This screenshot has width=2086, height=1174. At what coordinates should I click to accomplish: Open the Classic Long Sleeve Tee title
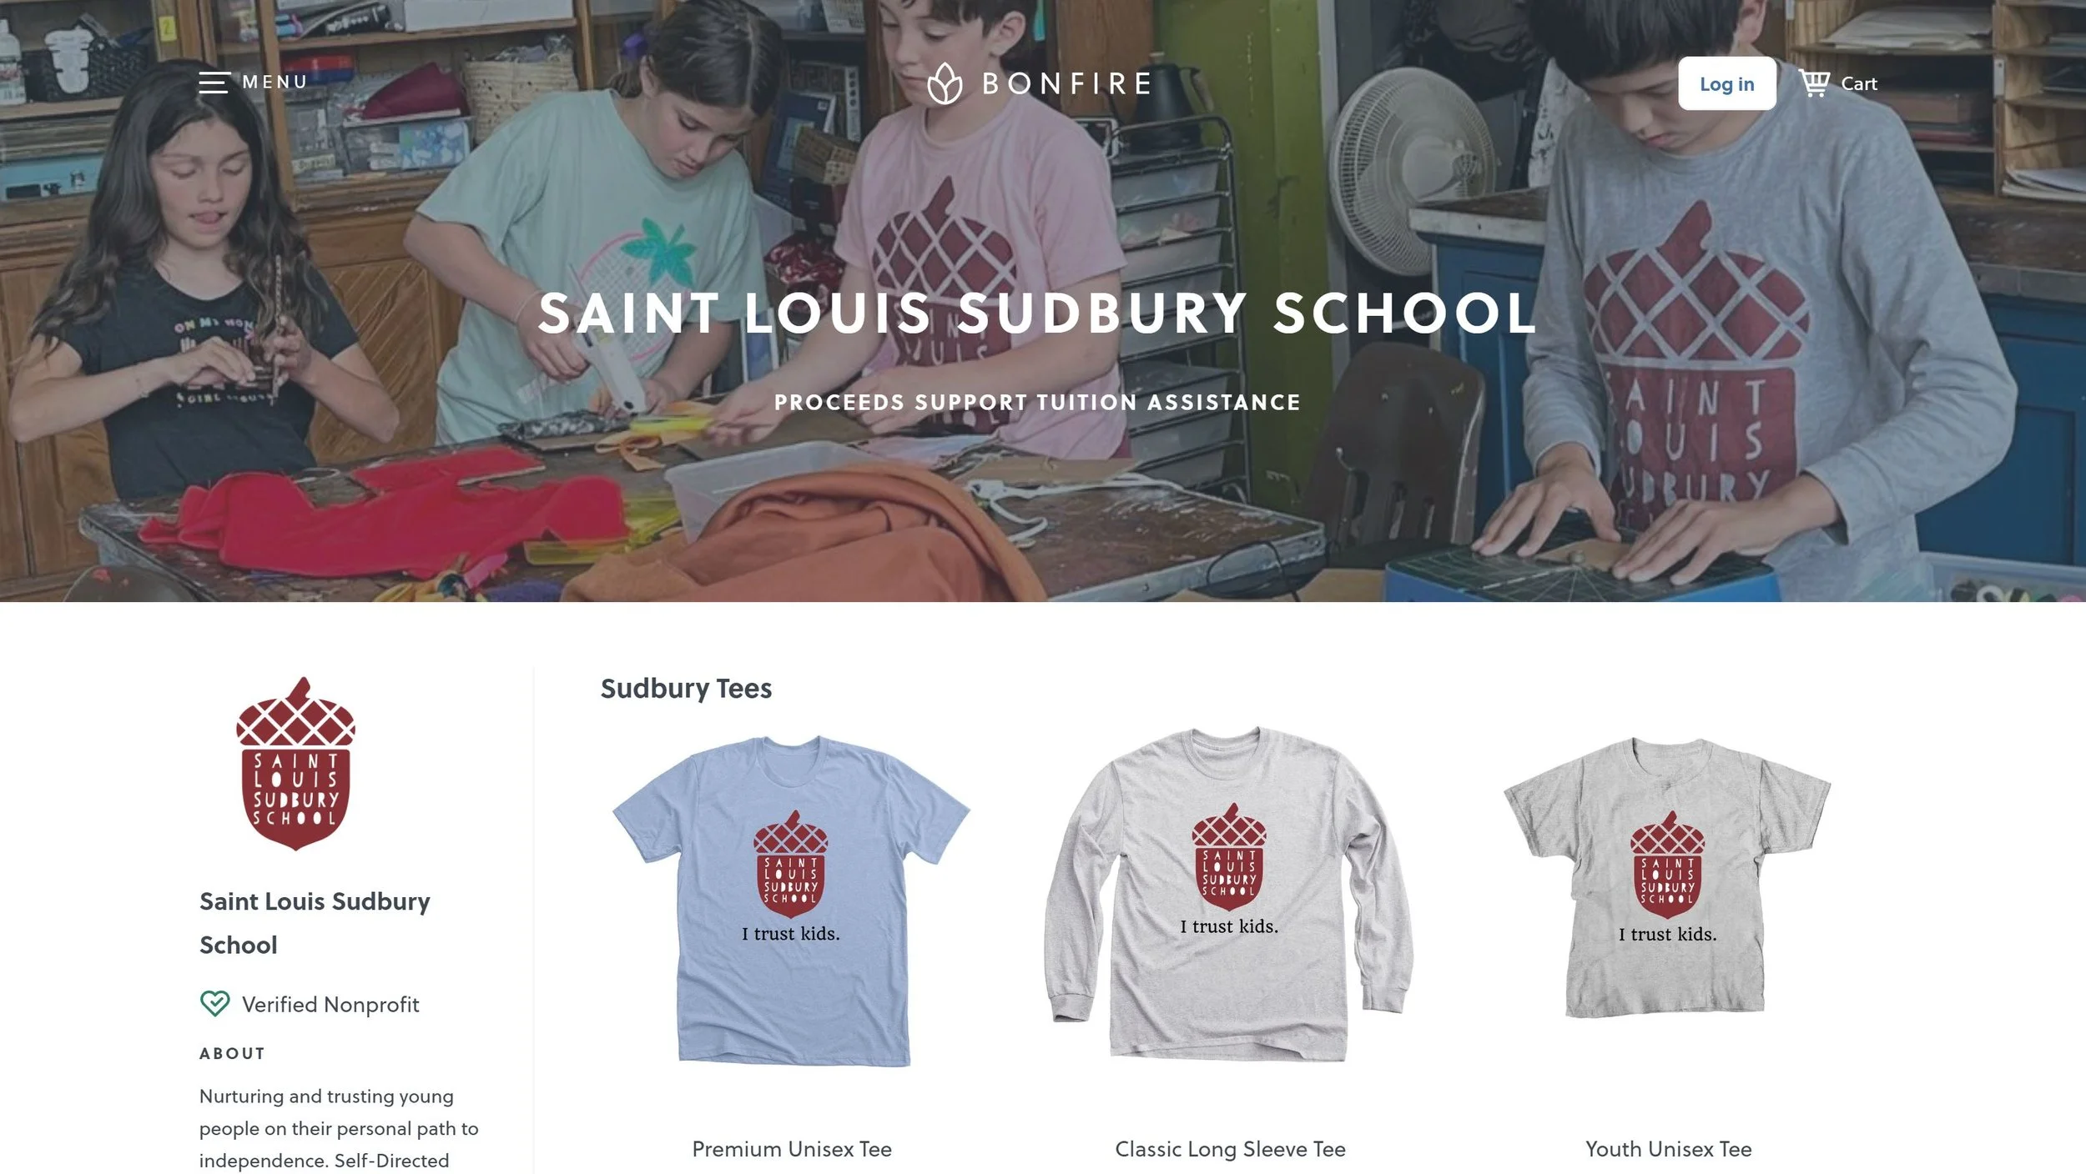(x=1230, y=1149)
